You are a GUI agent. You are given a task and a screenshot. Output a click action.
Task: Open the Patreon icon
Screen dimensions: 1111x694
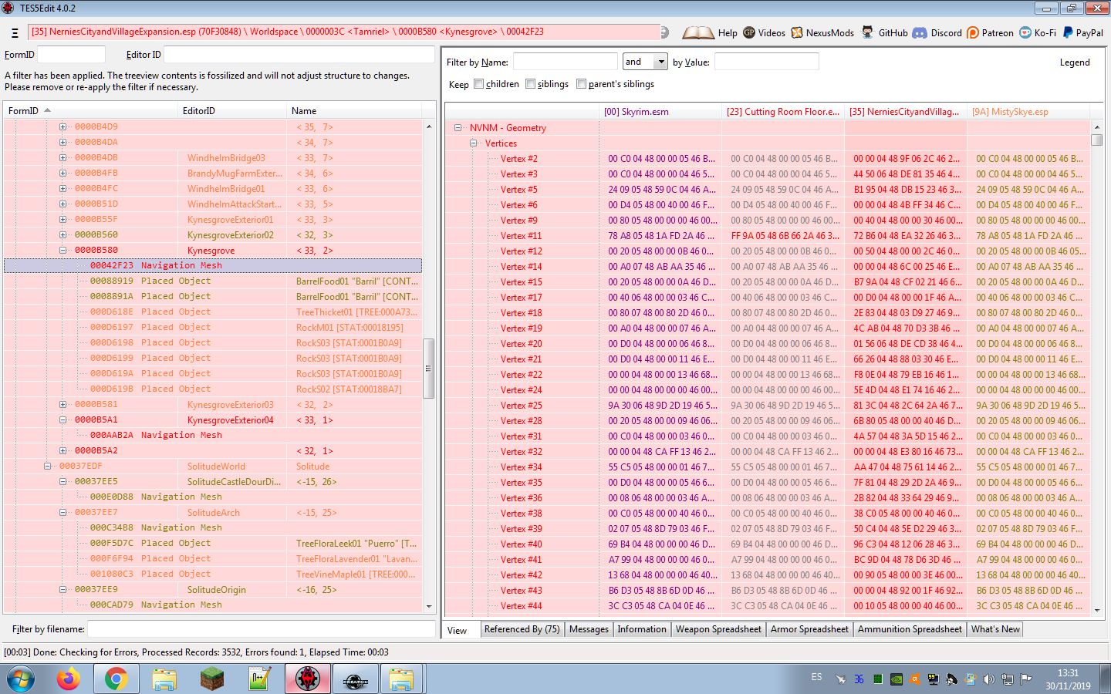click(x=973, y=32)
